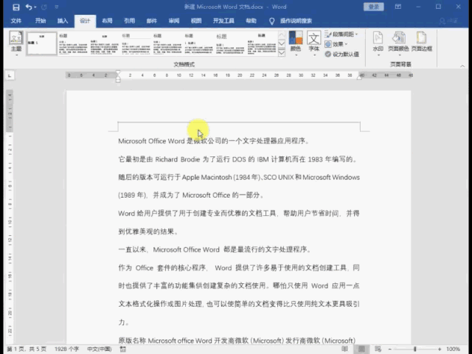Click the 字体 (Fonts) theme icon
This screenshot has width=472, height=354.
click(x=313, y=43)
